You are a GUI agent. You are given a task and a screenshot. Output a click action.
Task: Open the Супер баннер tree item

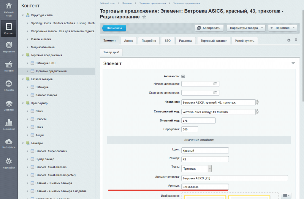pos(45,159)
